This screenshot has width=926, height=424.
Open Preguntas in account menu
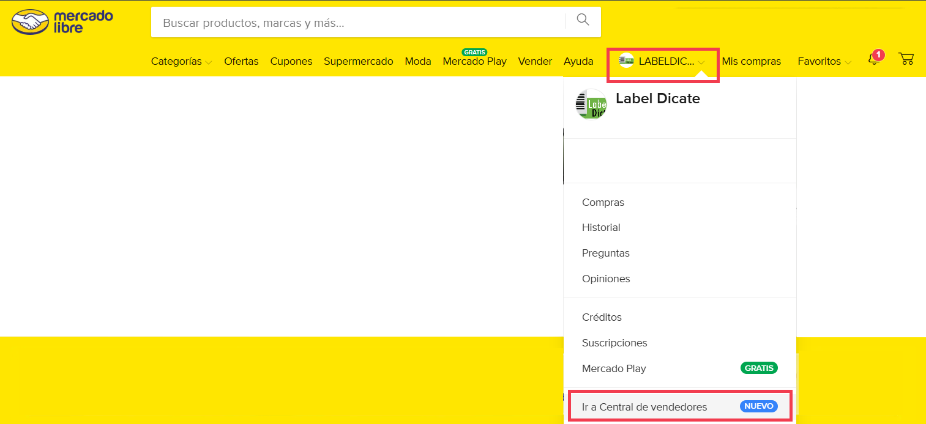[x=605, y=253]
